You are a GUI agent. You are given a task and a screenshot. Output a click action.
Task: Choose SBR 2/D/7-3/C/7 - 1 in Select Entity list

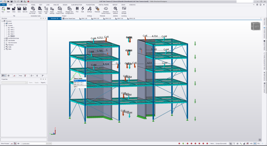pyautogui.click(x=80, y=84)
